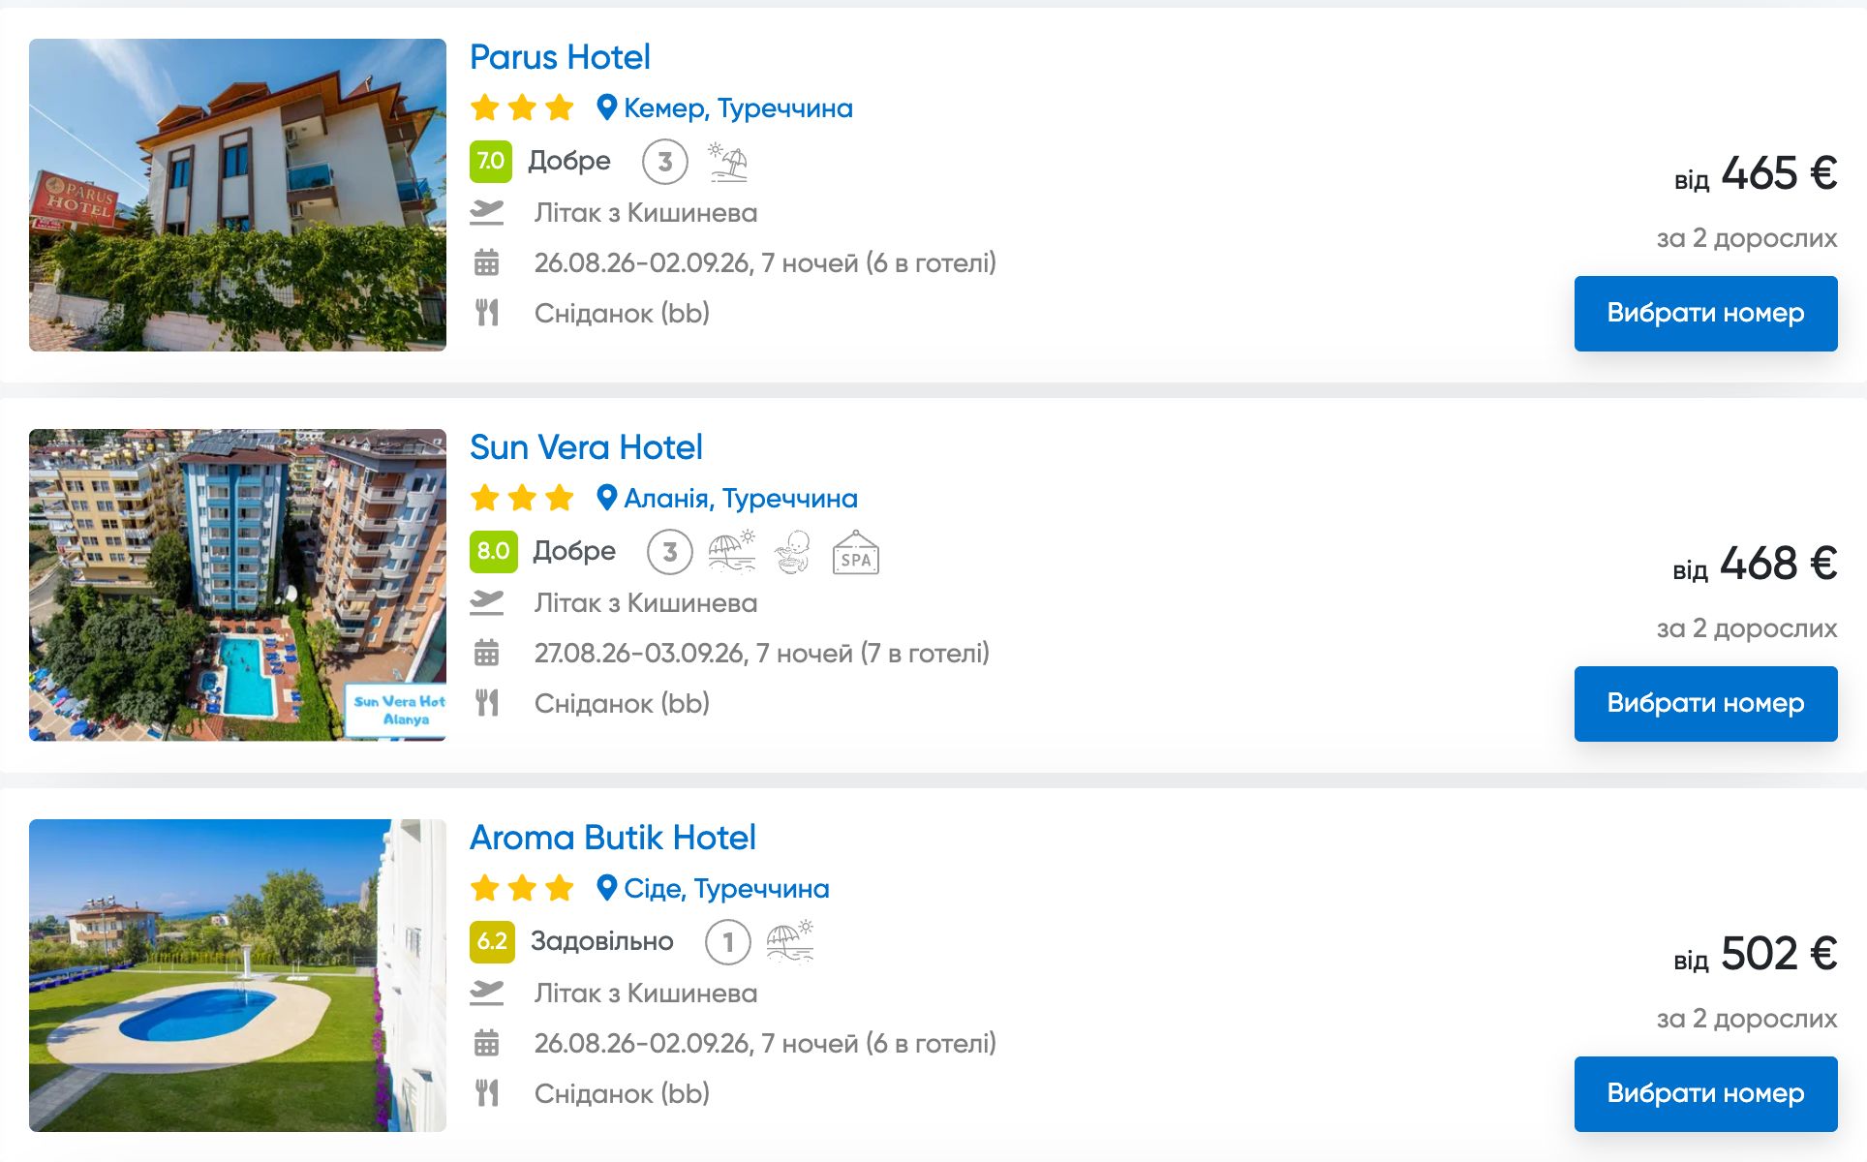Screen dimensions: 1867x1162
Task: Click the circled 3 icon for Sun Vera Hotel
Action: coord(670,552)
